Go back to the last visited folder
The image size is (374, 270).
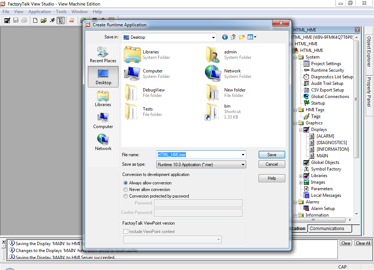tap(225, 37)
